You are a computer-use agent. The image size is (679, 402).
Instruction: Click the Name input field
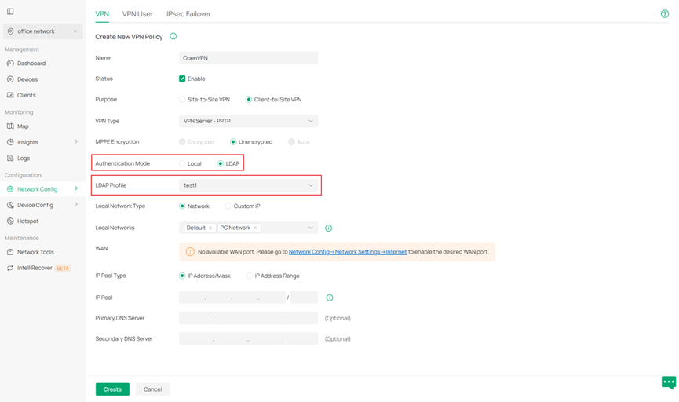pyautogui.click(x=249, y=57)
